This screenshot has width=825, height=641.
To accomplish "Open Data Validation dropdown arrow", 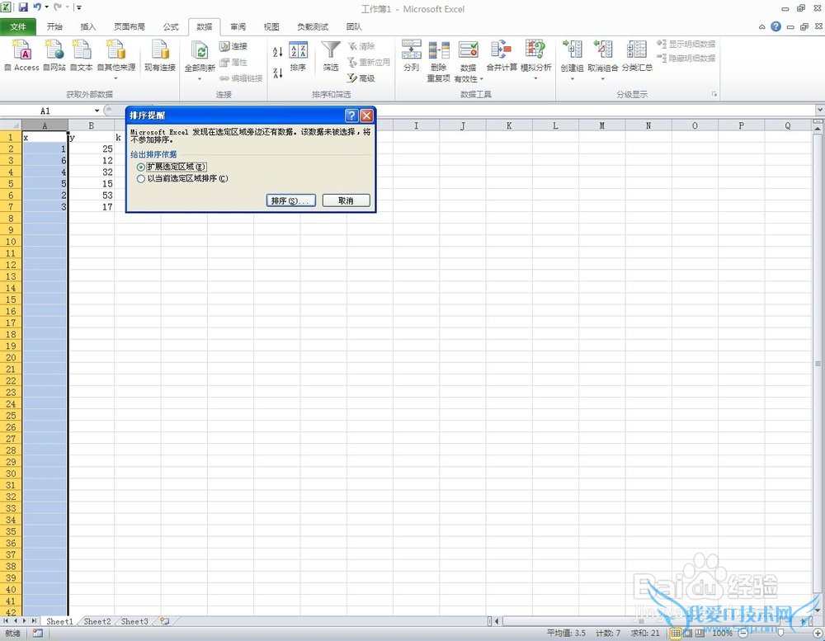I will (x=482, y=79).
